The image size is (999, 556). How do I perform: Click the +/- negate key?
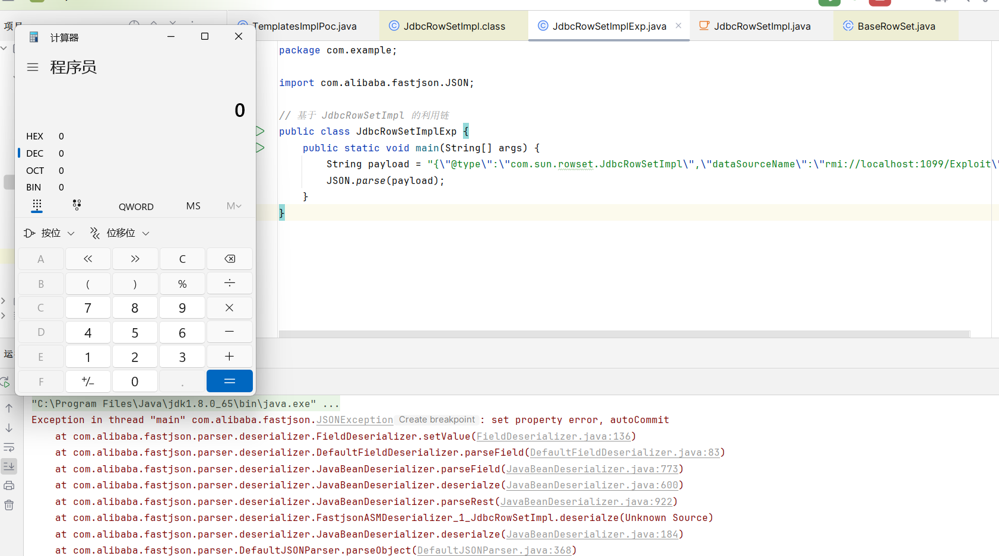88,381
